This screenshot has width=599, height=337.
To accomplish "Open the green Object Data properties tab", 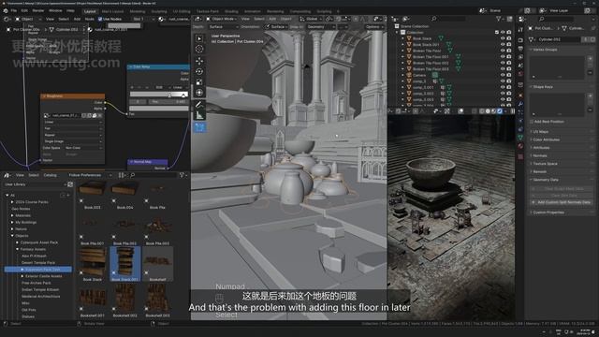I will pos(520,138).
